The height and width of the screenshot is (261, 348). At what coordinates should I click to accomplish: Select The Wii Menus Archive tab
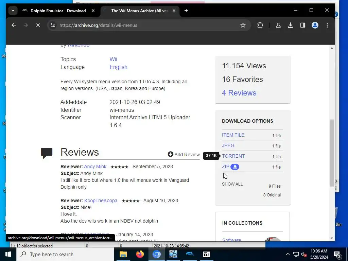tap(140, 11)
